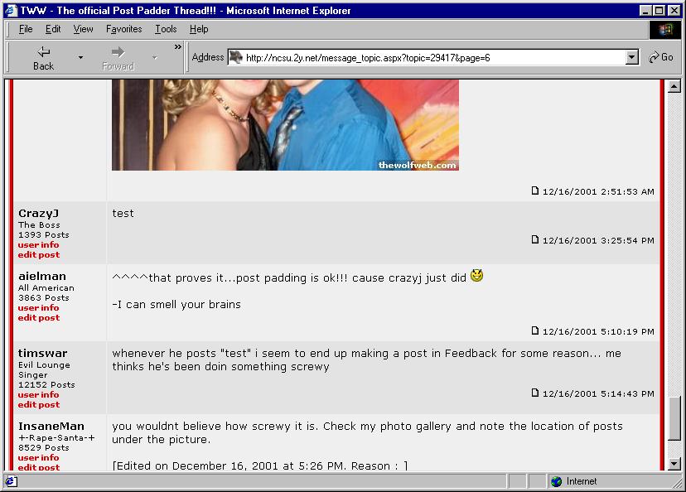Expand the toolbar overflow chevron
This screenshot has height=492, width=686.
pos(177,48)
